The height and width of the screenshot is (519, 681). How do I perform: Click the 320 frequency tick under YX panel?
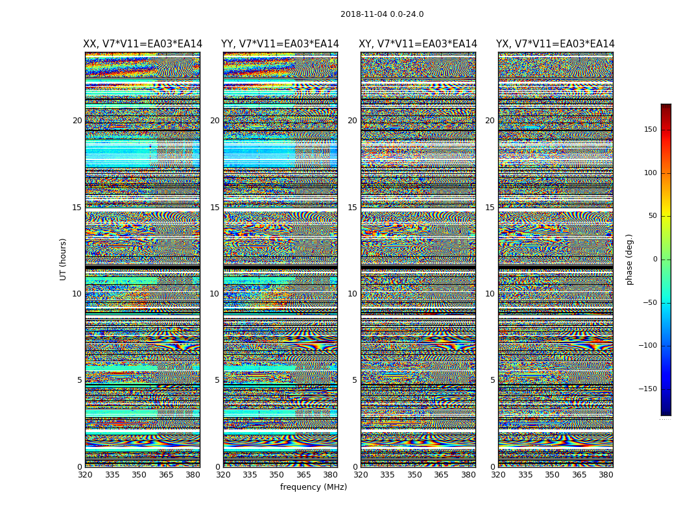[x=499, y=475]
